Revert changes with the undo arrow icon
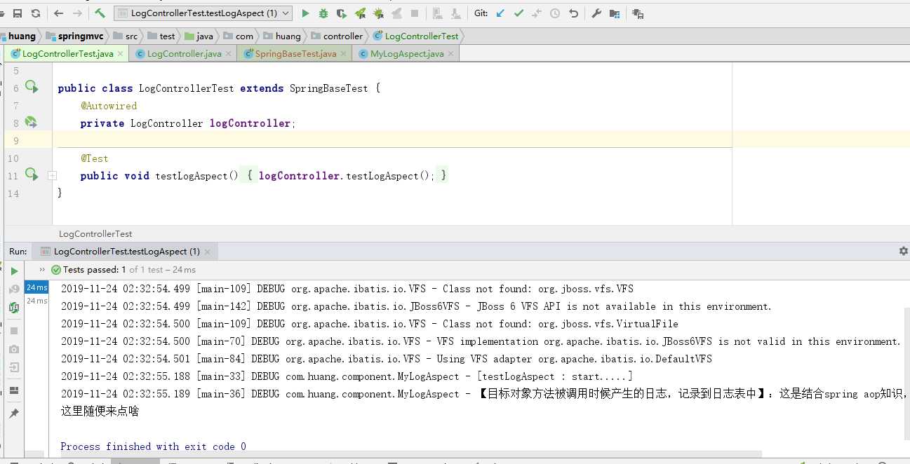This screenshot has width=910, height=464. pyautogui.click(x=573, y=13)
